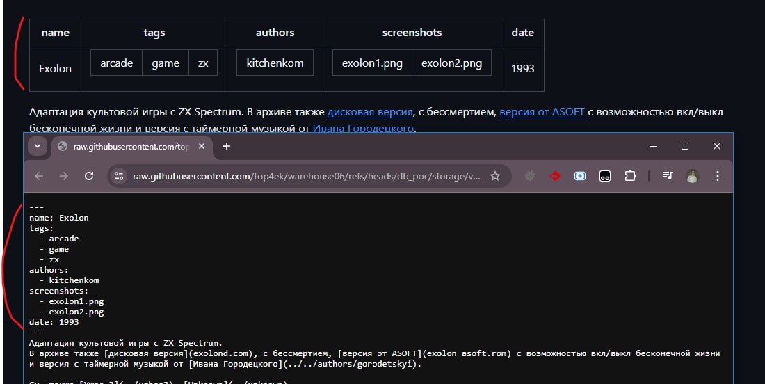Click the Chrome profile avatar
Viewport: 765px width, 384px height.
[692, 176]
